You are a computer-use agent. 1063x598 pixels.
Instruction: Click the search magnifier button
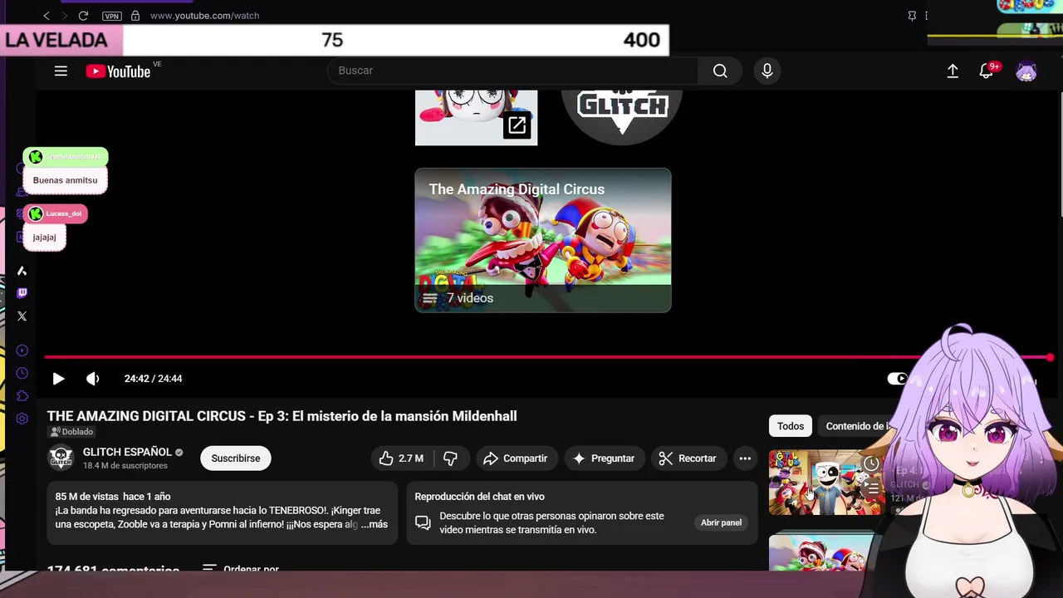720,71
